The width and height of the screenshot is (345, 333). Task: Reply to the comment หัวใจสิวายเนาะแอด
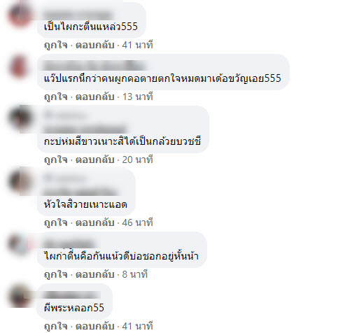95,222
